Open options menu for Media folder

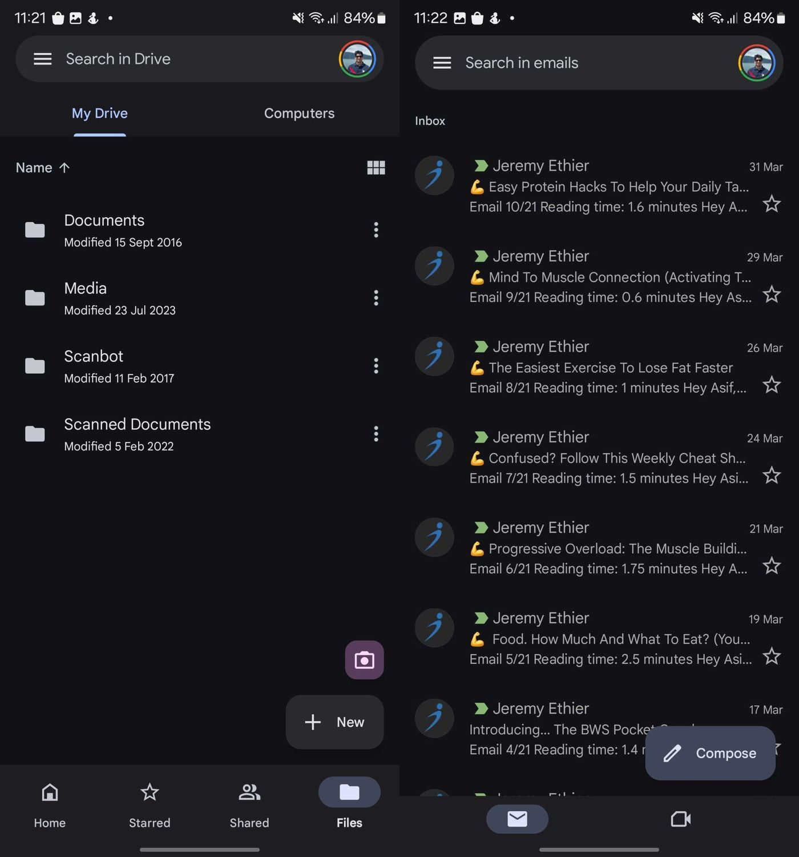click(x=376, y=297)
